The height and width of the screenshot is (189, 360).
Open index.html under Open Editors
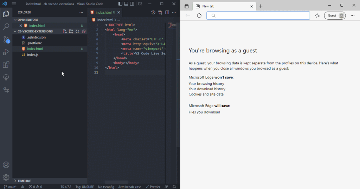pyautogui.click(x=50, y=26)
